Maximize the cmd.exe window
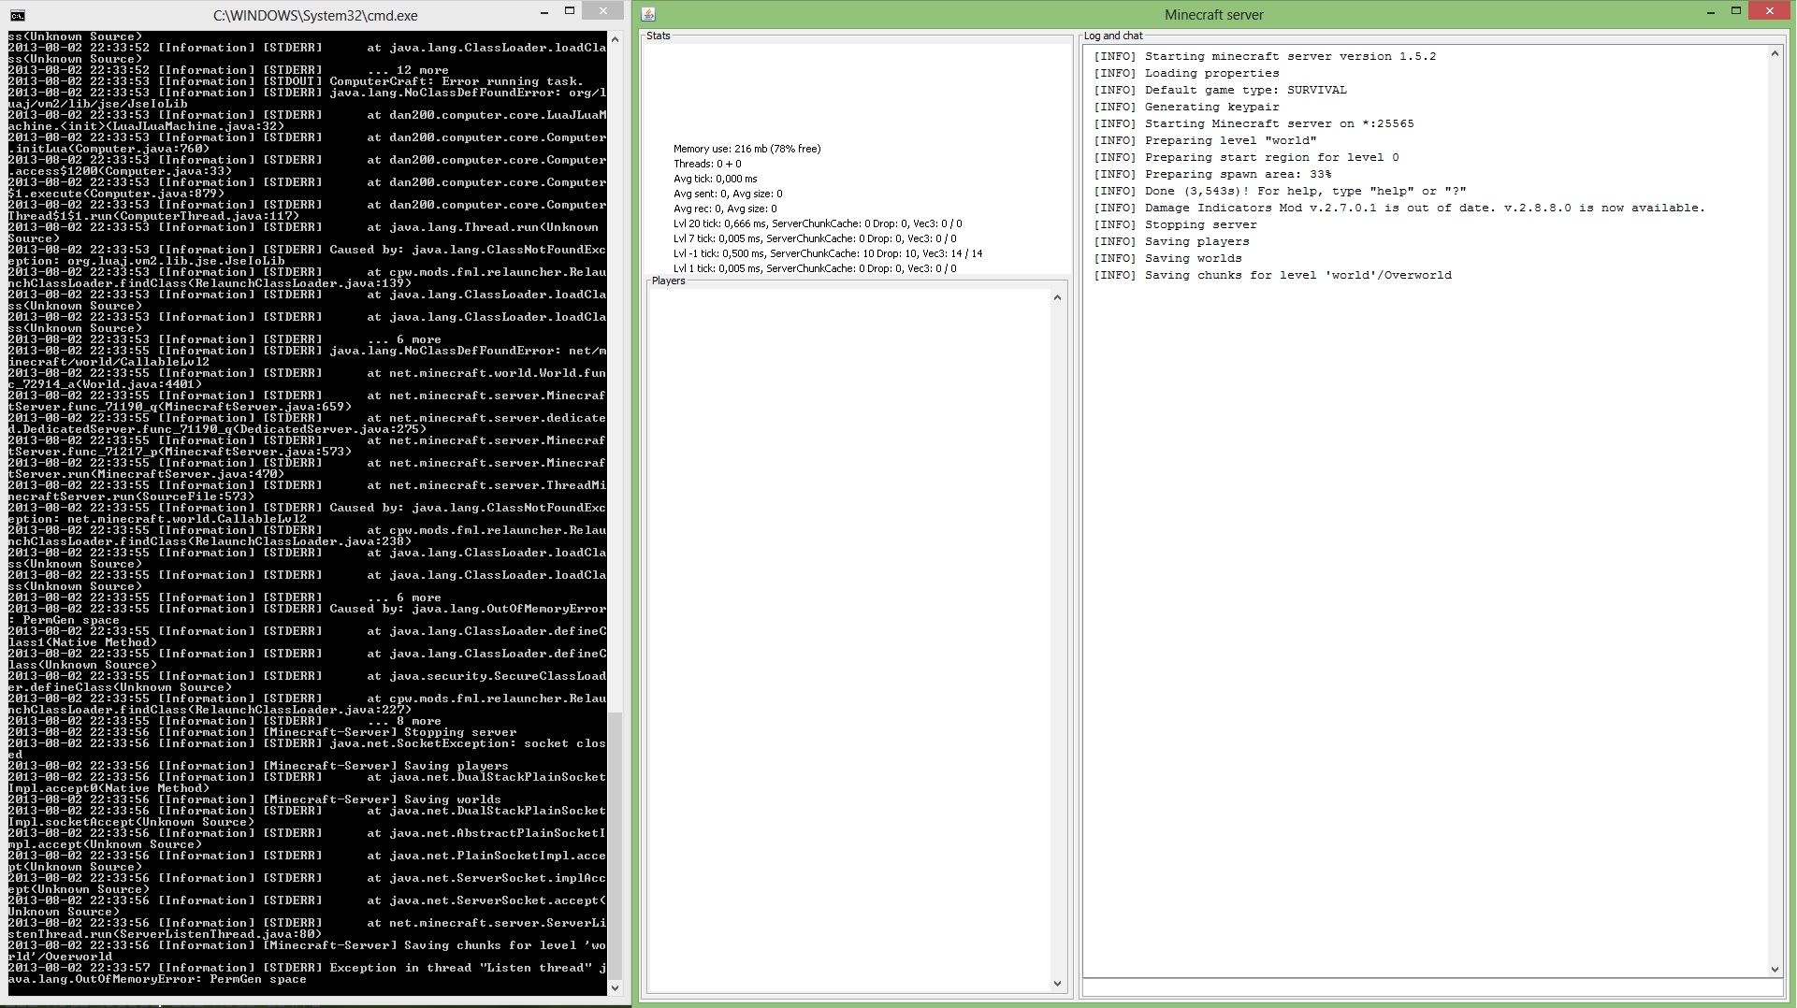This screenshot has height=1008, width=1797. (x=569, y=11)
